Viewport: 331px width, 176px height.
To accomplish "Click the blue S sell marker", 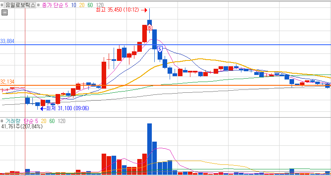I will coord(160,49).
